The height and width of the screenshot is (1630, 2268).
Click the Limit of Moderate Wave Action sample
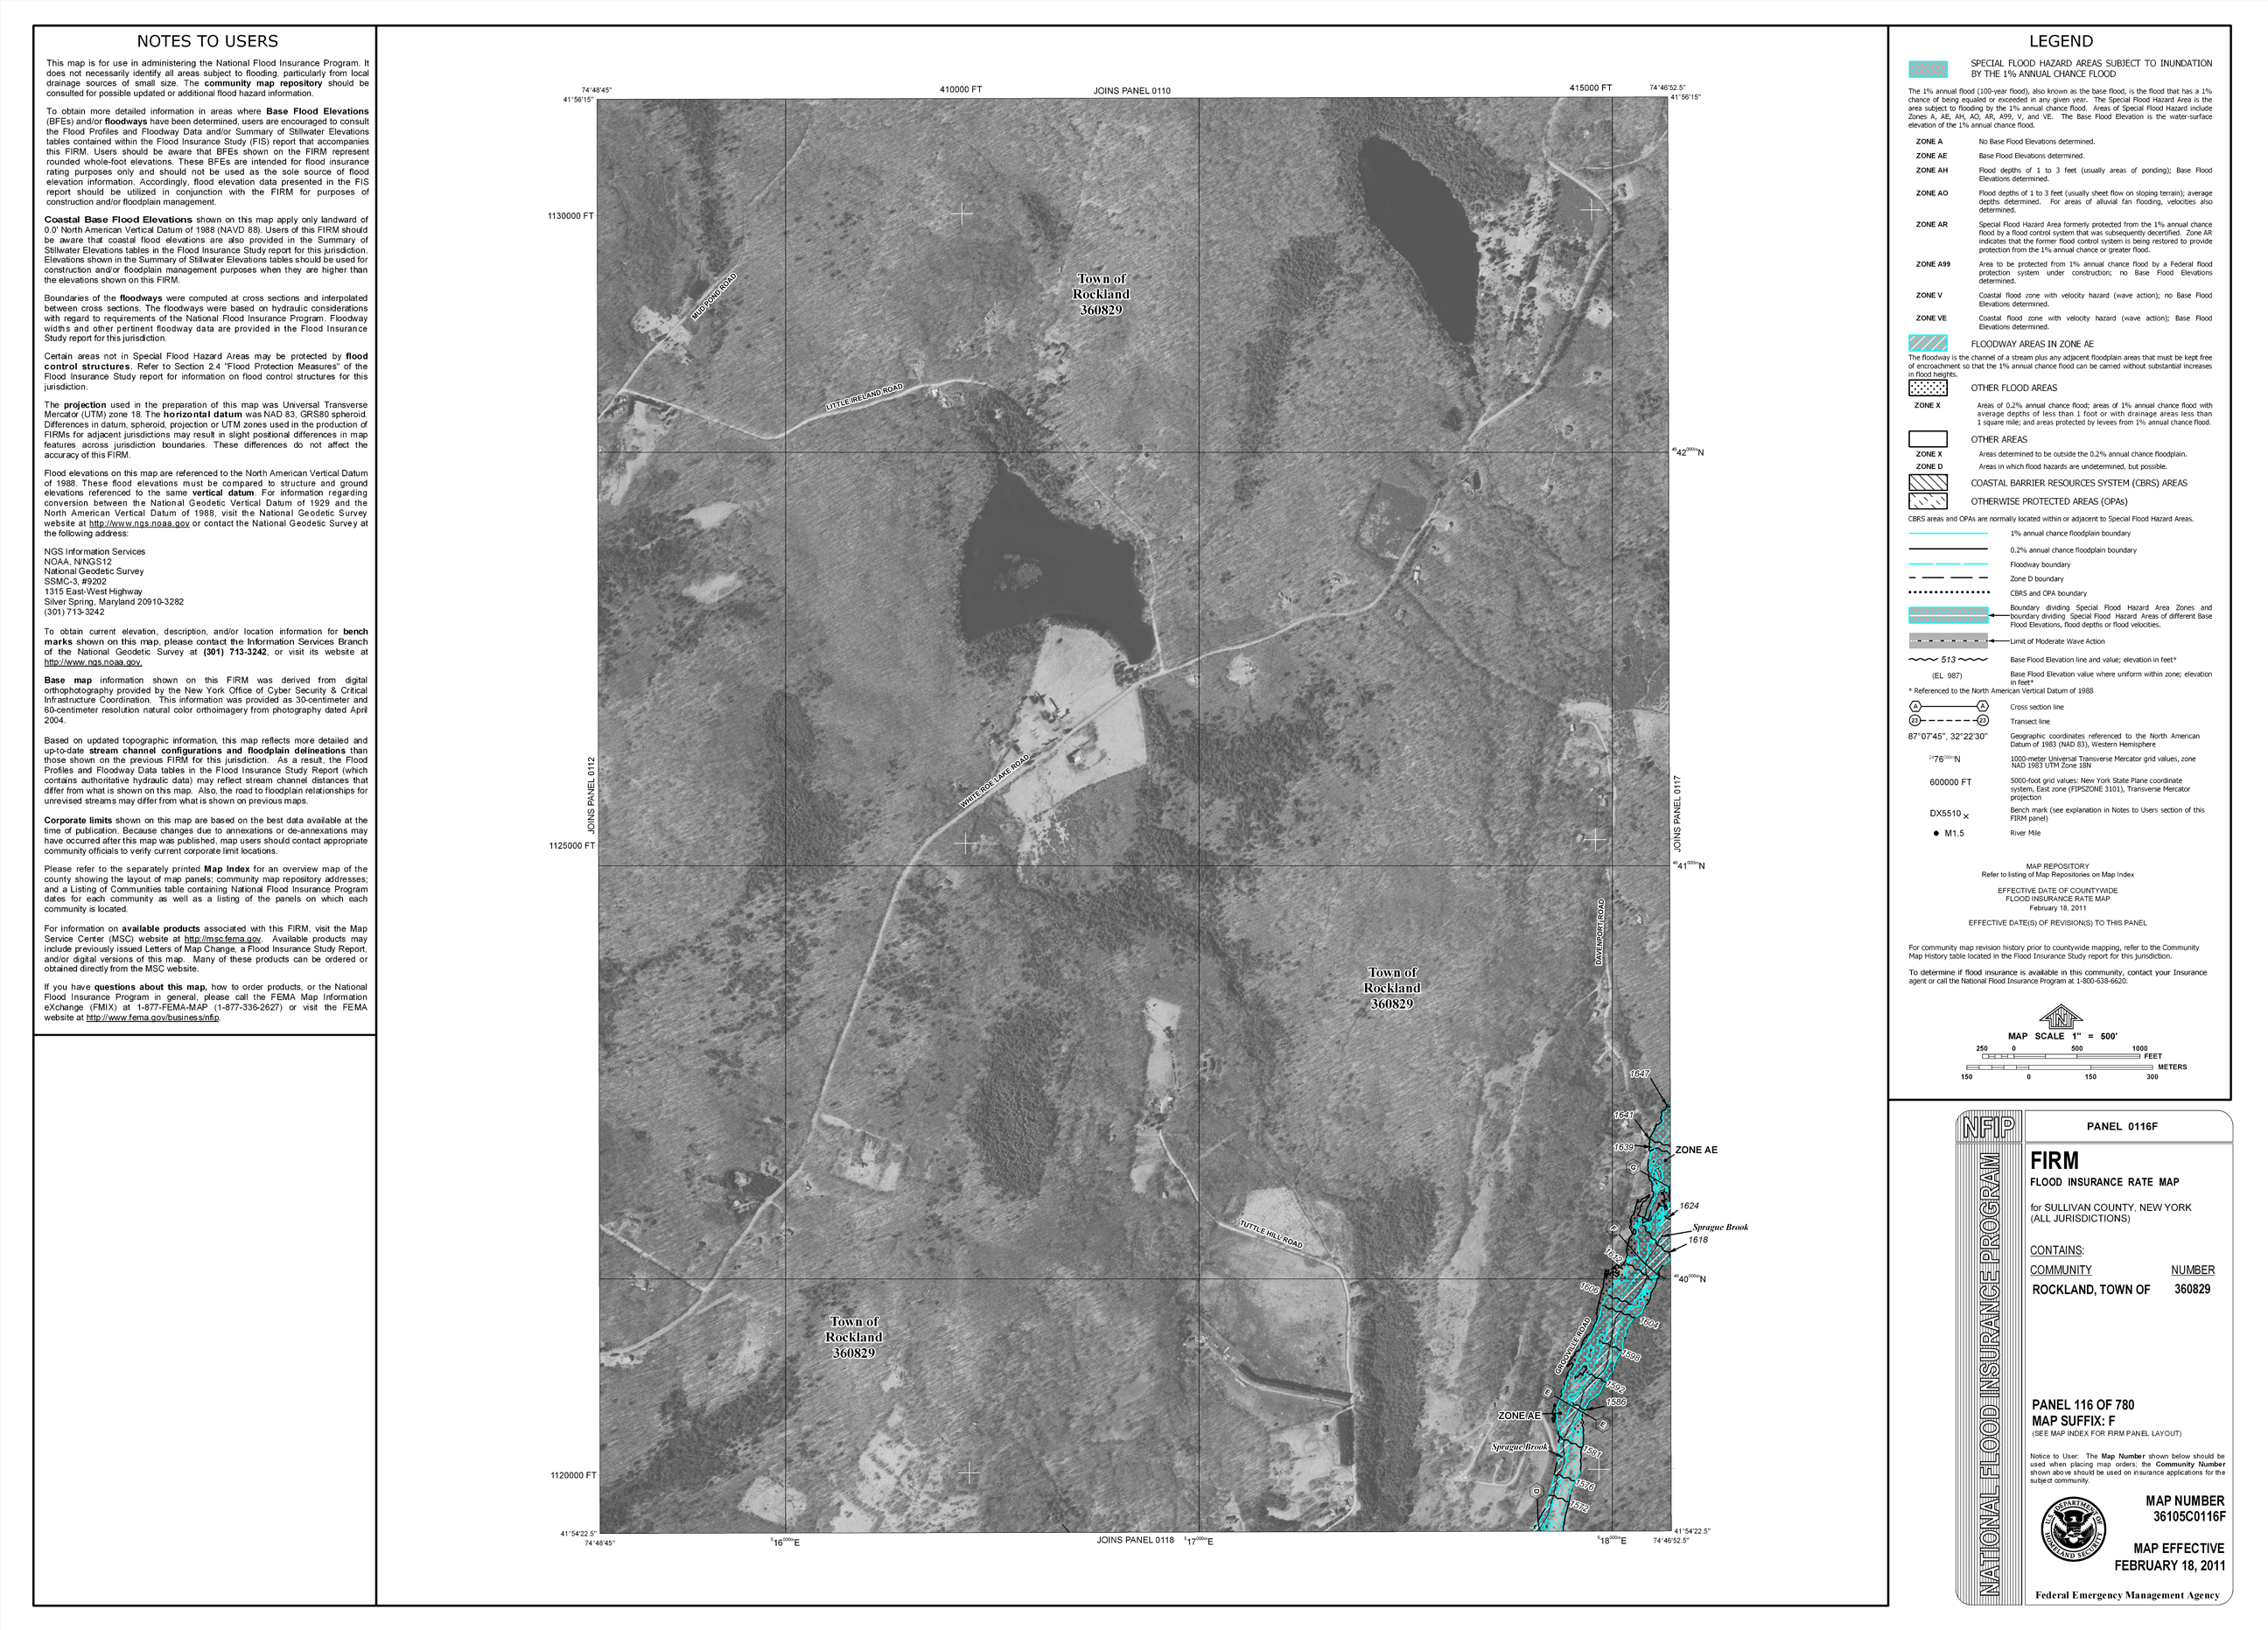pos(1948,641)
